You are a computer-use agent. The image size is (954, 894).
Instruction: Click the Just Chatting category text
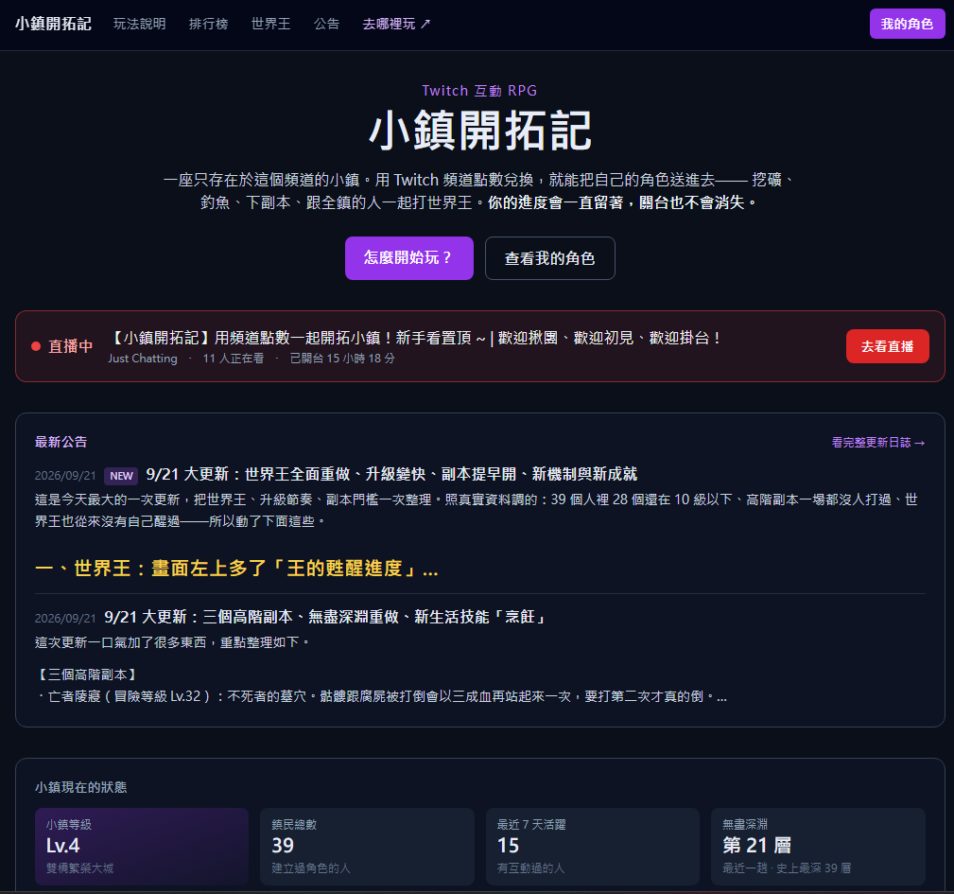[x=143, y=359]
